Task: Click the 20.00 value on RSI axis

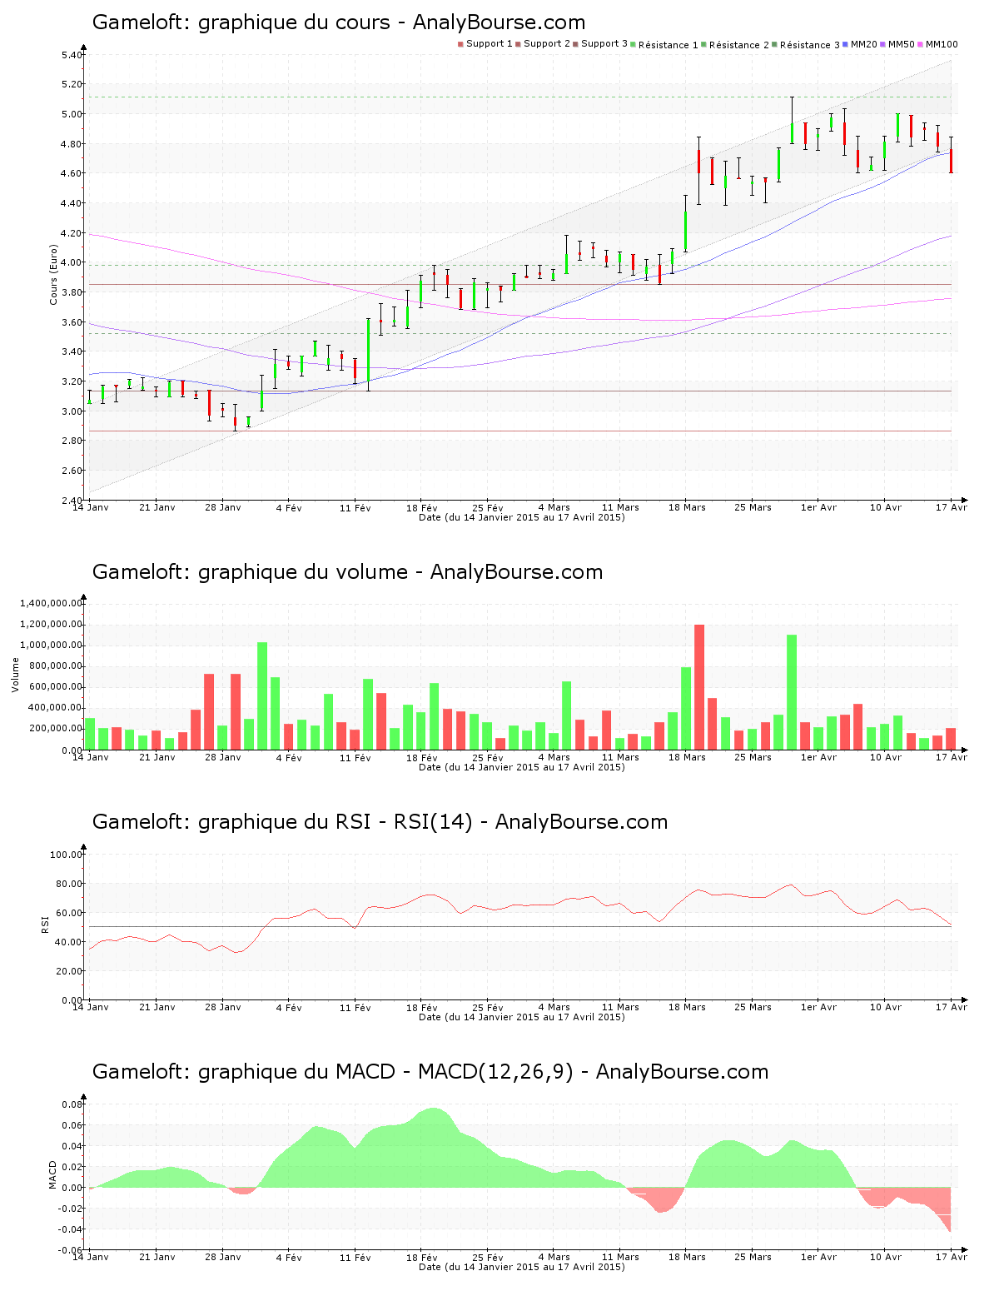Action: (x=70, y=971)
